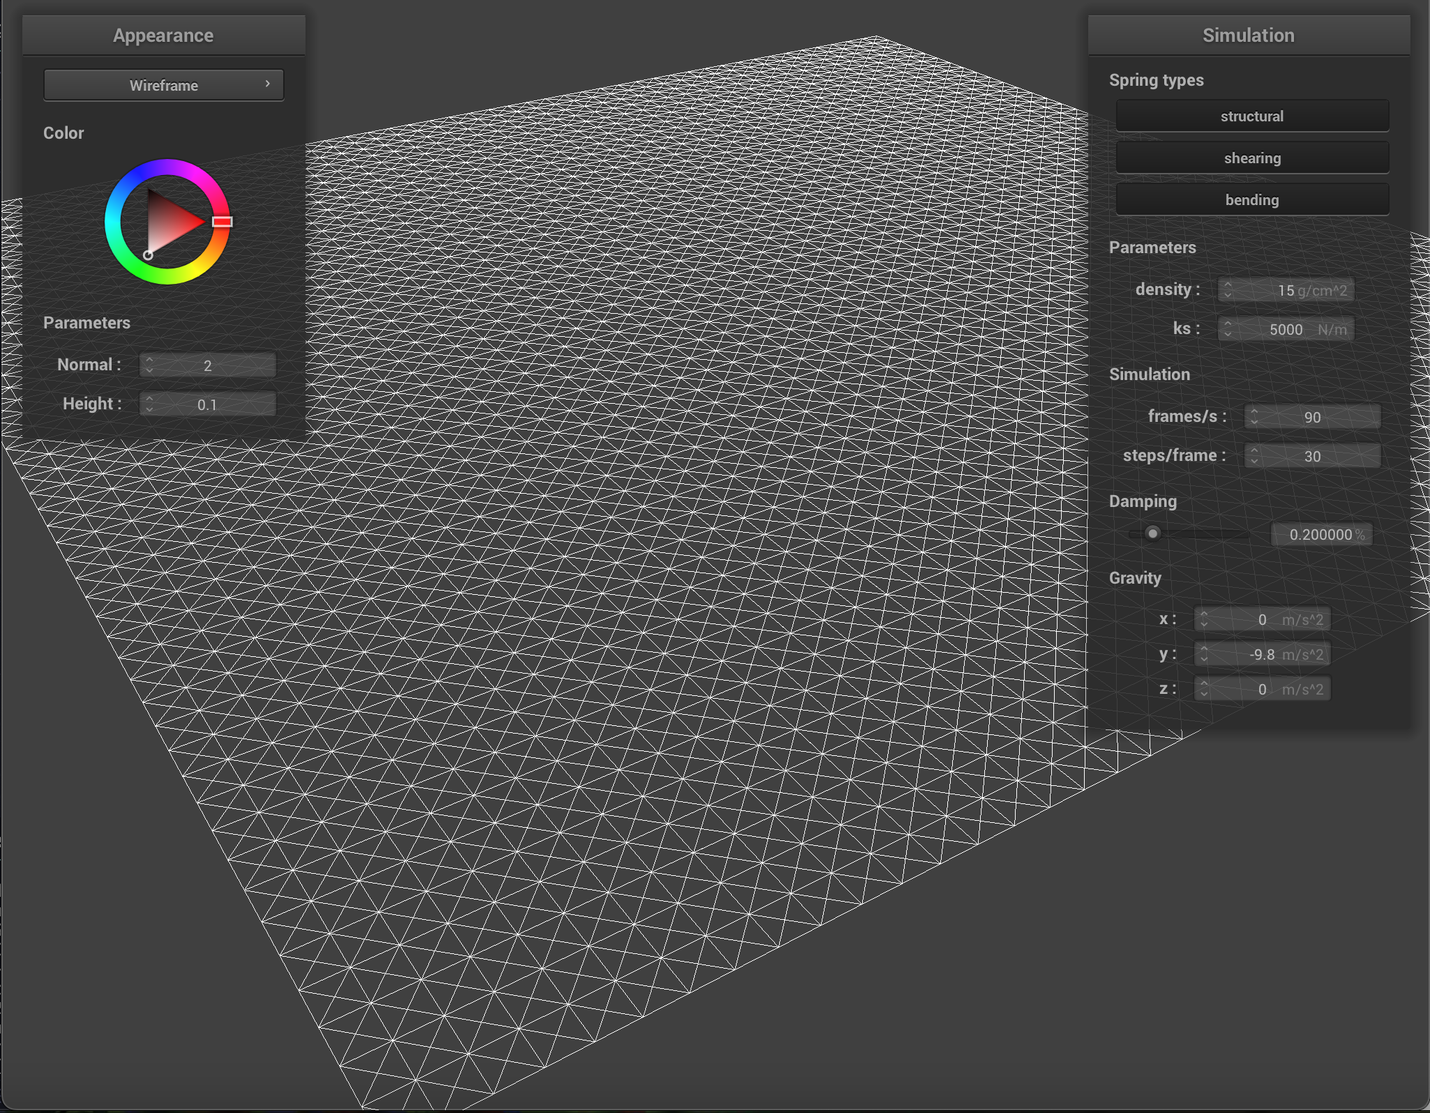This screenshot has height=1113, width=1430.
Task: Click the Spring types label
Action: (x=1157, y=80)
